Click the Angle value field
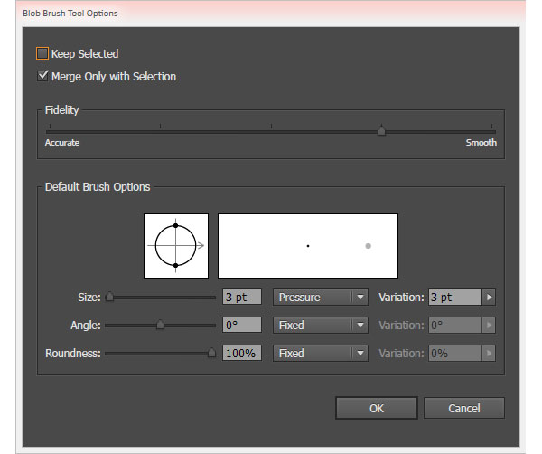The image size is (542, 454). coord(241,325)
